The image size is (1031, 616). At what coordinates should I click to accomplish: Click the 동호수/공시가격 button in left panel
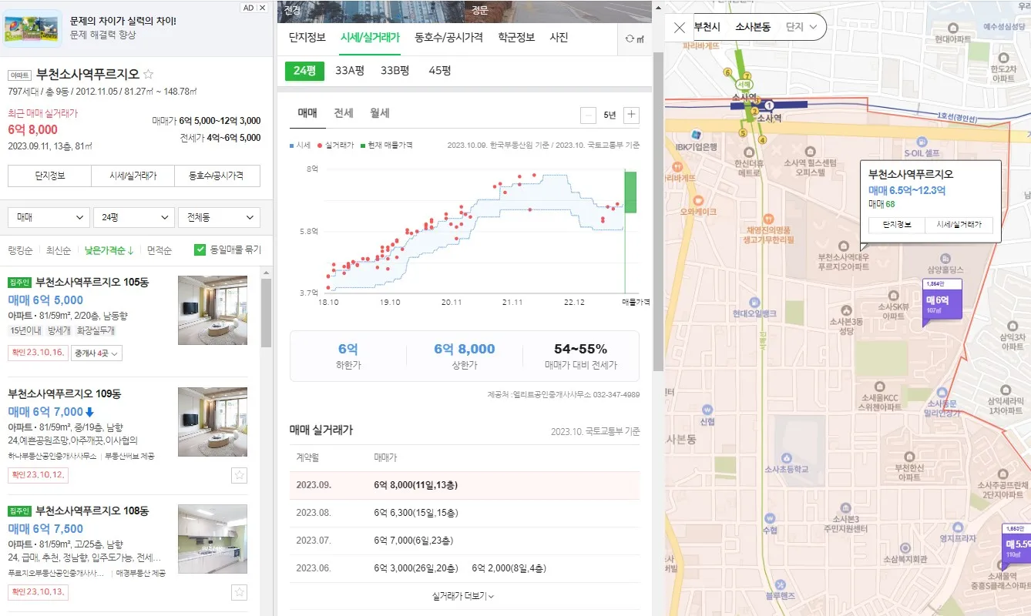[x=217, y=176]
